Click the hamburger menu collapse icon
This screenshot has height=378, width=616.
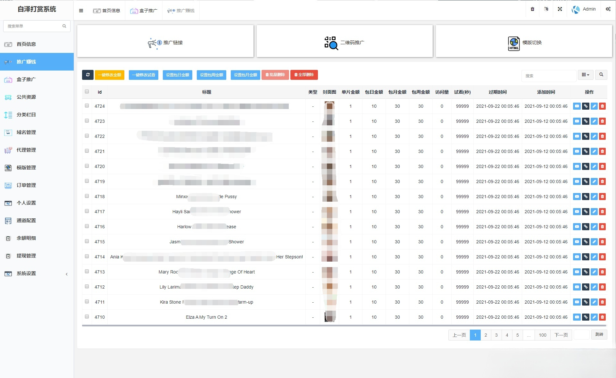coord(81,11)
